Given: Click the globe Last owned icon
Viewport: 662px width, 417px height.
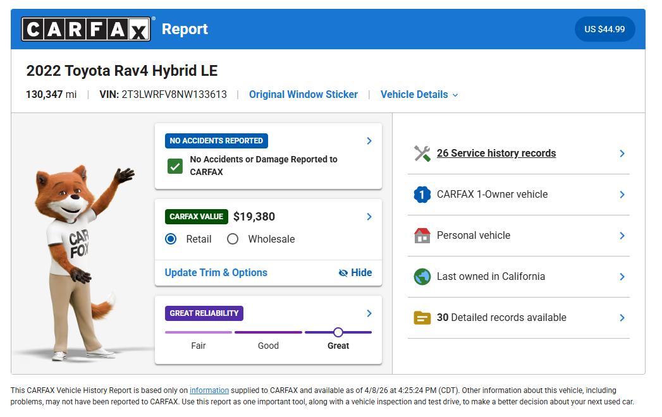Looking at the screenshot, I should [422, 277].
